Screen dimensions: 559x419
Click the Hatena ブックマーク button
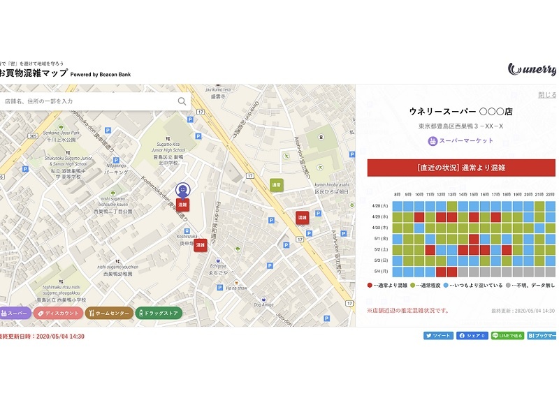pos(542,336)
